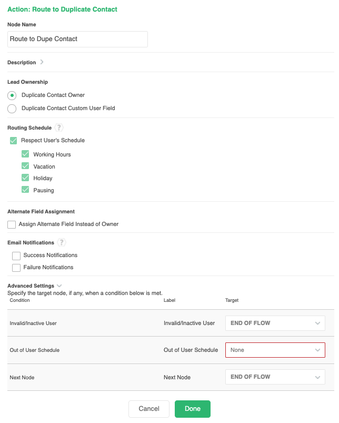Click the green Done button
Viewport: 339px width, 423px height.
coord(193,409)
